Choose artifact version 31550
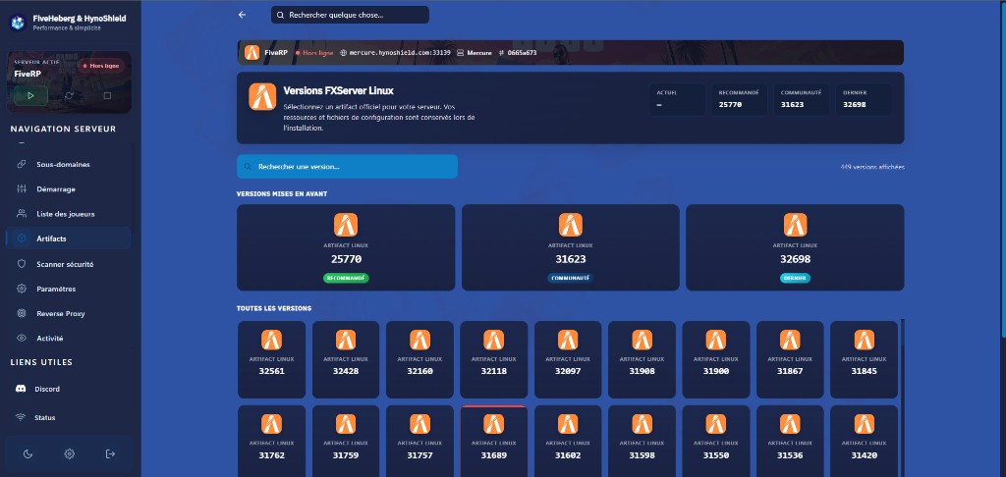1006x477 pixels. click(x=715, y=441)
